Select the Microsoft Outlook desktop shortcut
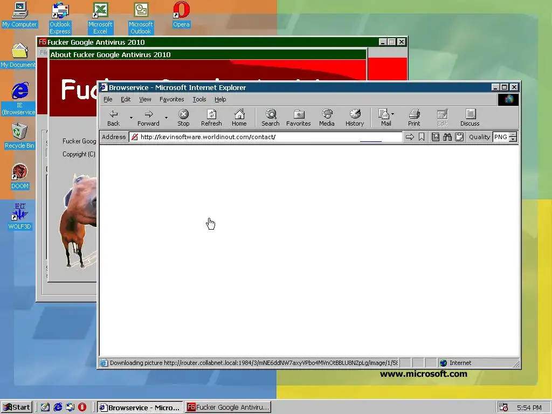The width and height of the screenshot is (552, 414). point(141,18)
